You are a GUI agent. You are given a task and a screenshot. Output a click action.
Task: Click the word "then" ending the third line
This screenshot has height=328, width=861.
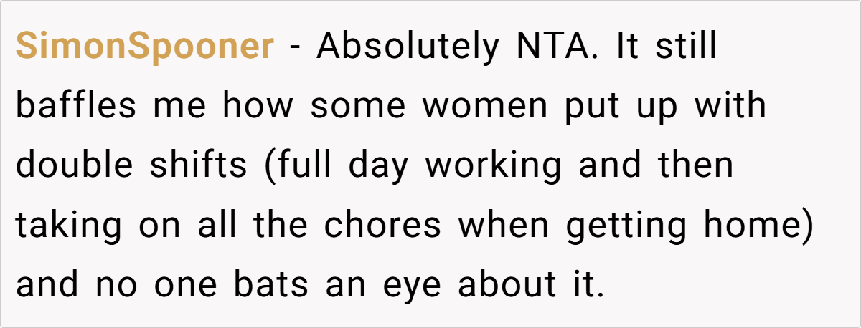tap(700, 165)
